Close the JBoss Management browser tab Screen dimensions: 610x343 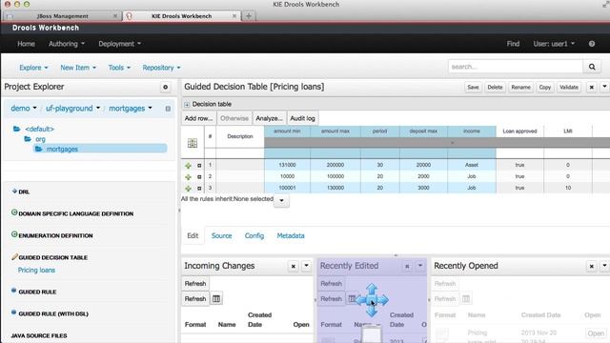click(115, 16)
